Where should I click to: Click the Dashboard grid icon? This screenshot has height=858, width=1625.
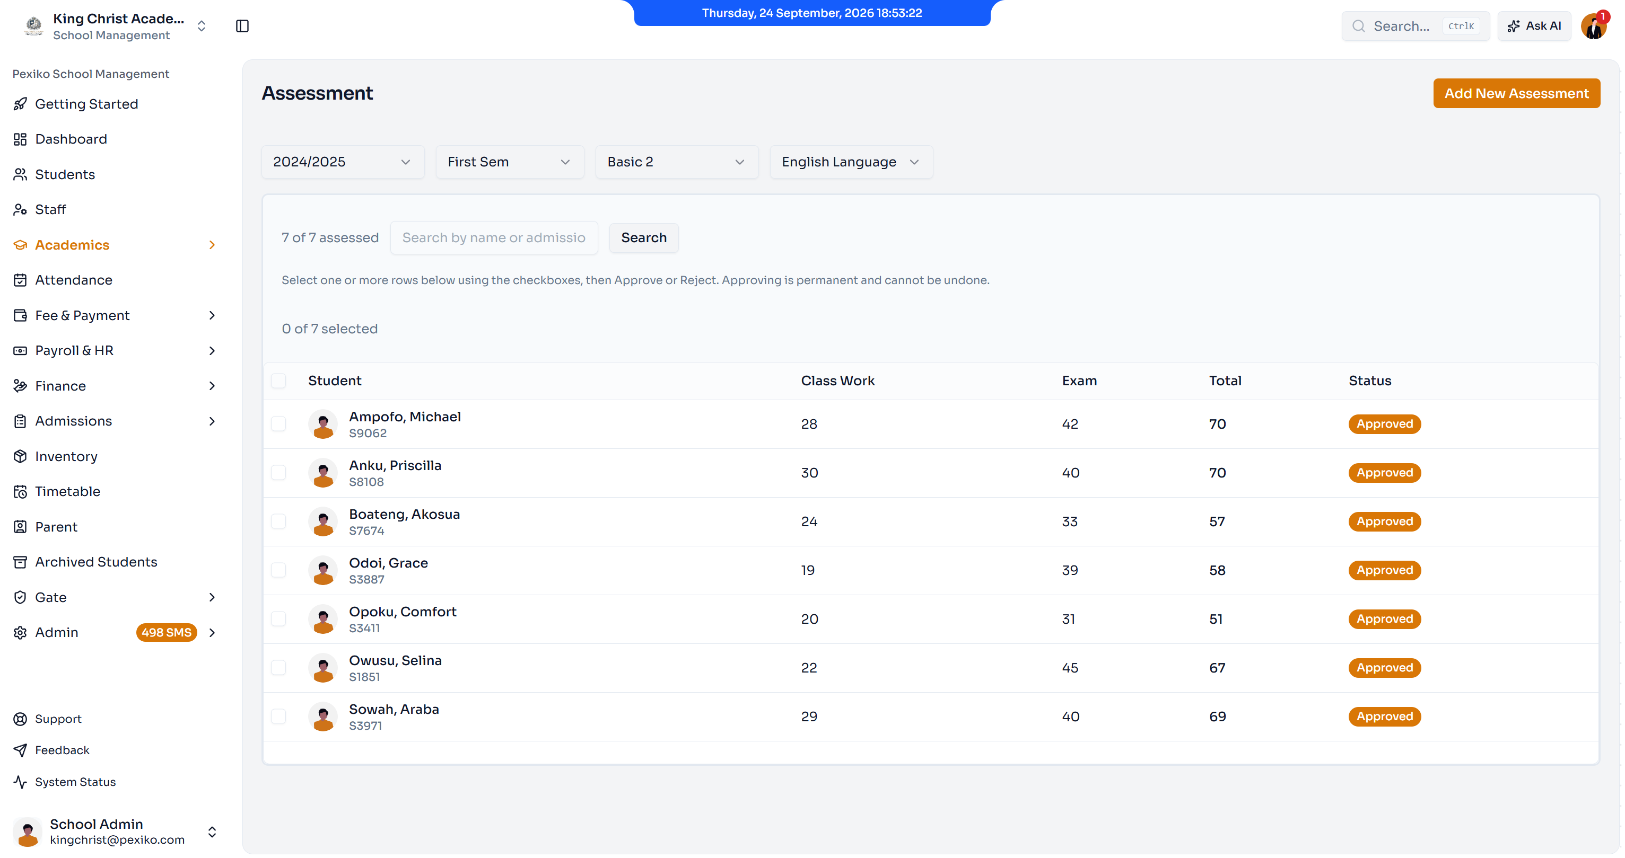[x=20, y=139]
